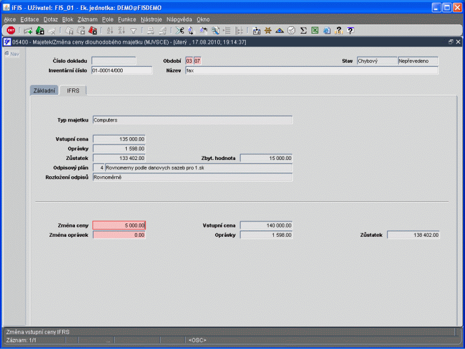
Task: Click the Změna ceny field 5 000.00
Action: [119, 225]
